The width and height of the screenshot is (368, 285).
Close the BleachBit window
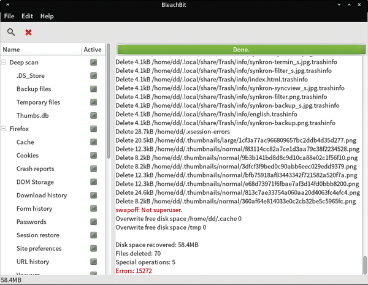click(359, 4)
